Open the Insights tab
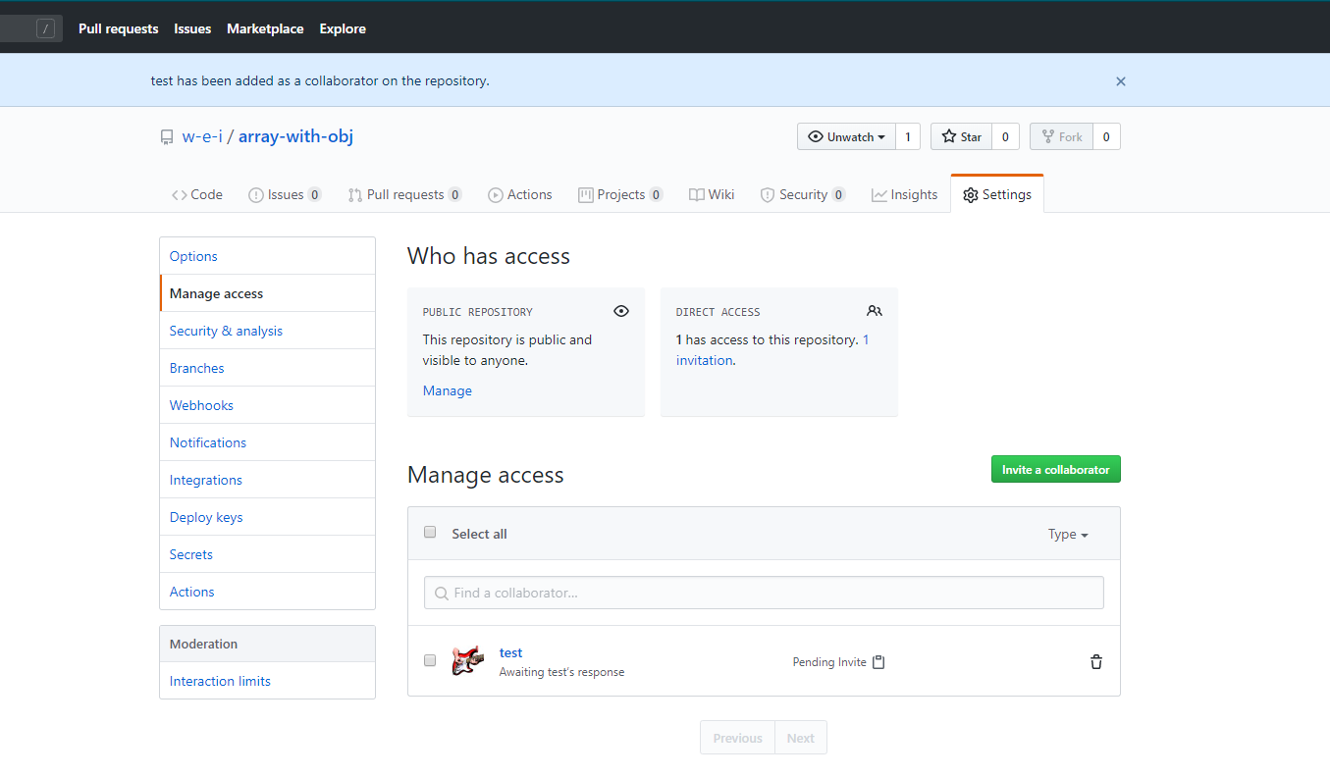 click(x=905, y=194)
